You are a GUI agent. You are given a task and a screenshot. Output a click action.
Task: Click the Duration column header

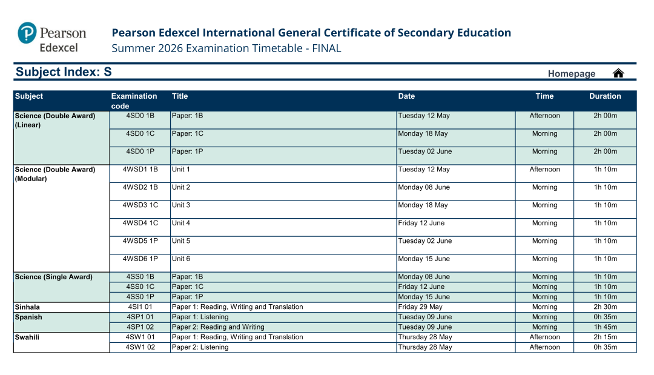point(605,96)
